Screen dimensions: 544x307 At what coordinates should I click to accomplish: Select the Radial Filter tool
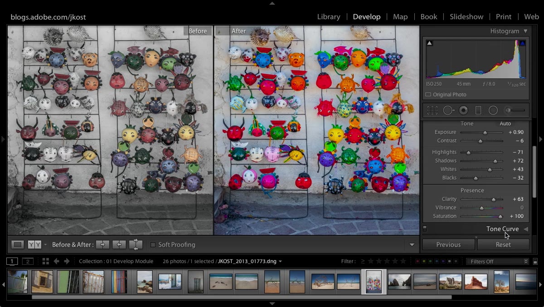493,110
